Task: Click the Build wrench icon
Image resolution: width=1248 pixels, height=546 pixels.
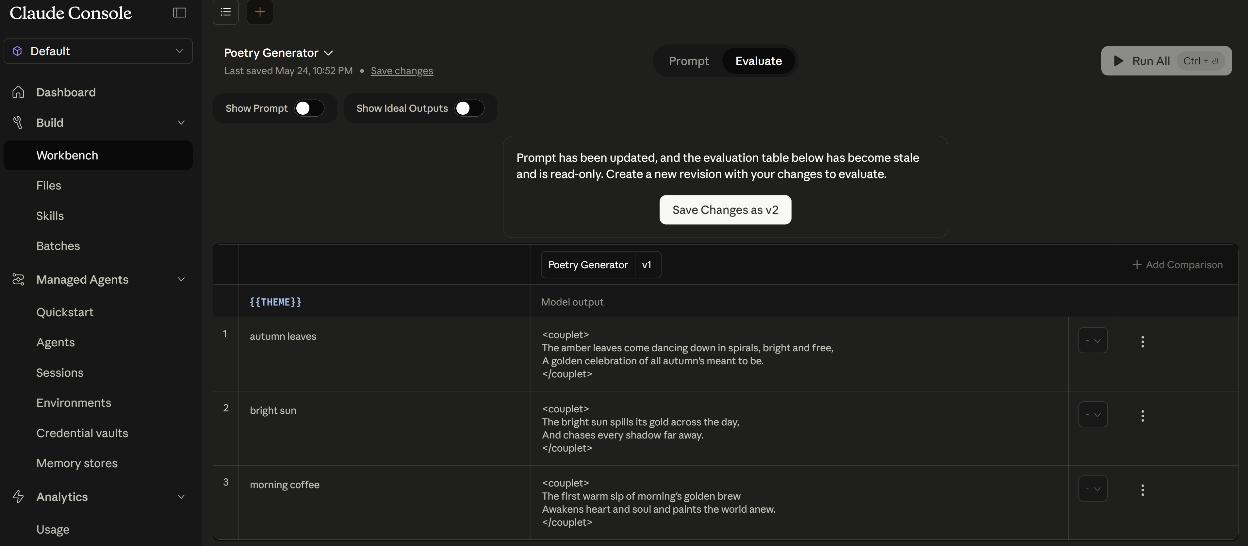Action: [x=18, y=123]
